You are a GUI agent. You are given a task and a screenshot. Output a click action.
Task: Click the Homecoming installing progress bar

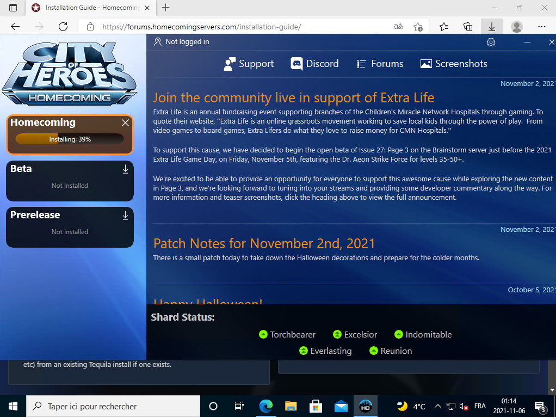tap(70, 139)
